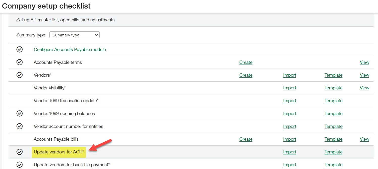Click View for Vendors*
Viewport: 378px width, 169px height.
(364, 75)
